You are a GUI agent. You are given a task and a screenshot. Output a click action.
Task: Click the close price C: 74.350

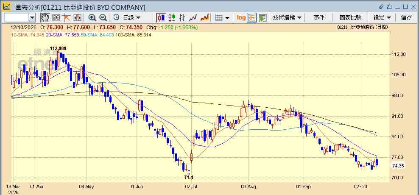click(x=131, y=27)
